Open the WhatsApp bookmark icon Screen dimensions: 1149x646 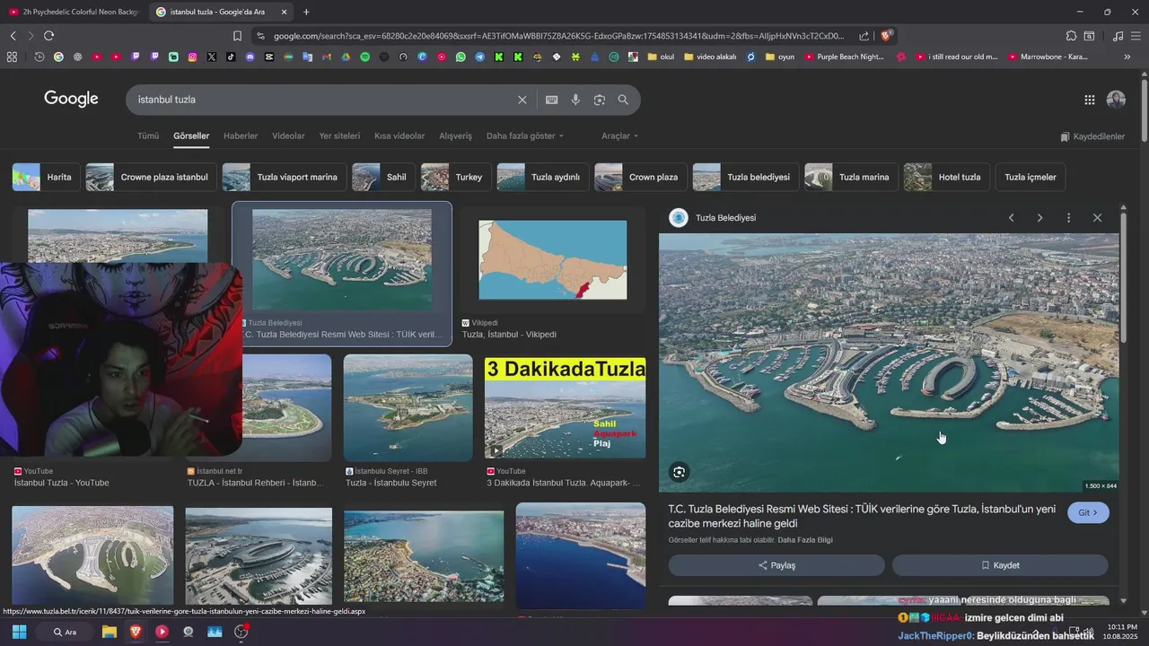(x=460, y=57)
